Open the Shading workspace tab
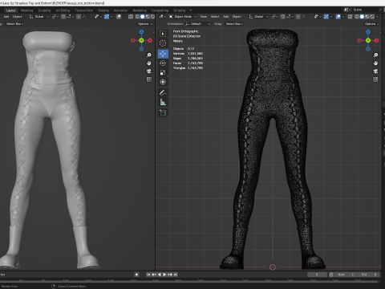Screen dimensions: 385x289 (x=103, y=10)
